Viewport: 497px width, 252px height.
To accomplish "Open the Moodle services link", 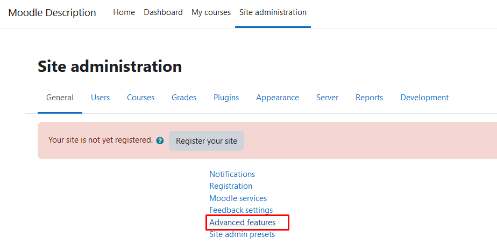I will click(238, 198).
